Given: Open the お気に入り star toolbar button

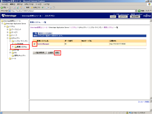Looking at the screenshot, I should [x=36, y=8].
